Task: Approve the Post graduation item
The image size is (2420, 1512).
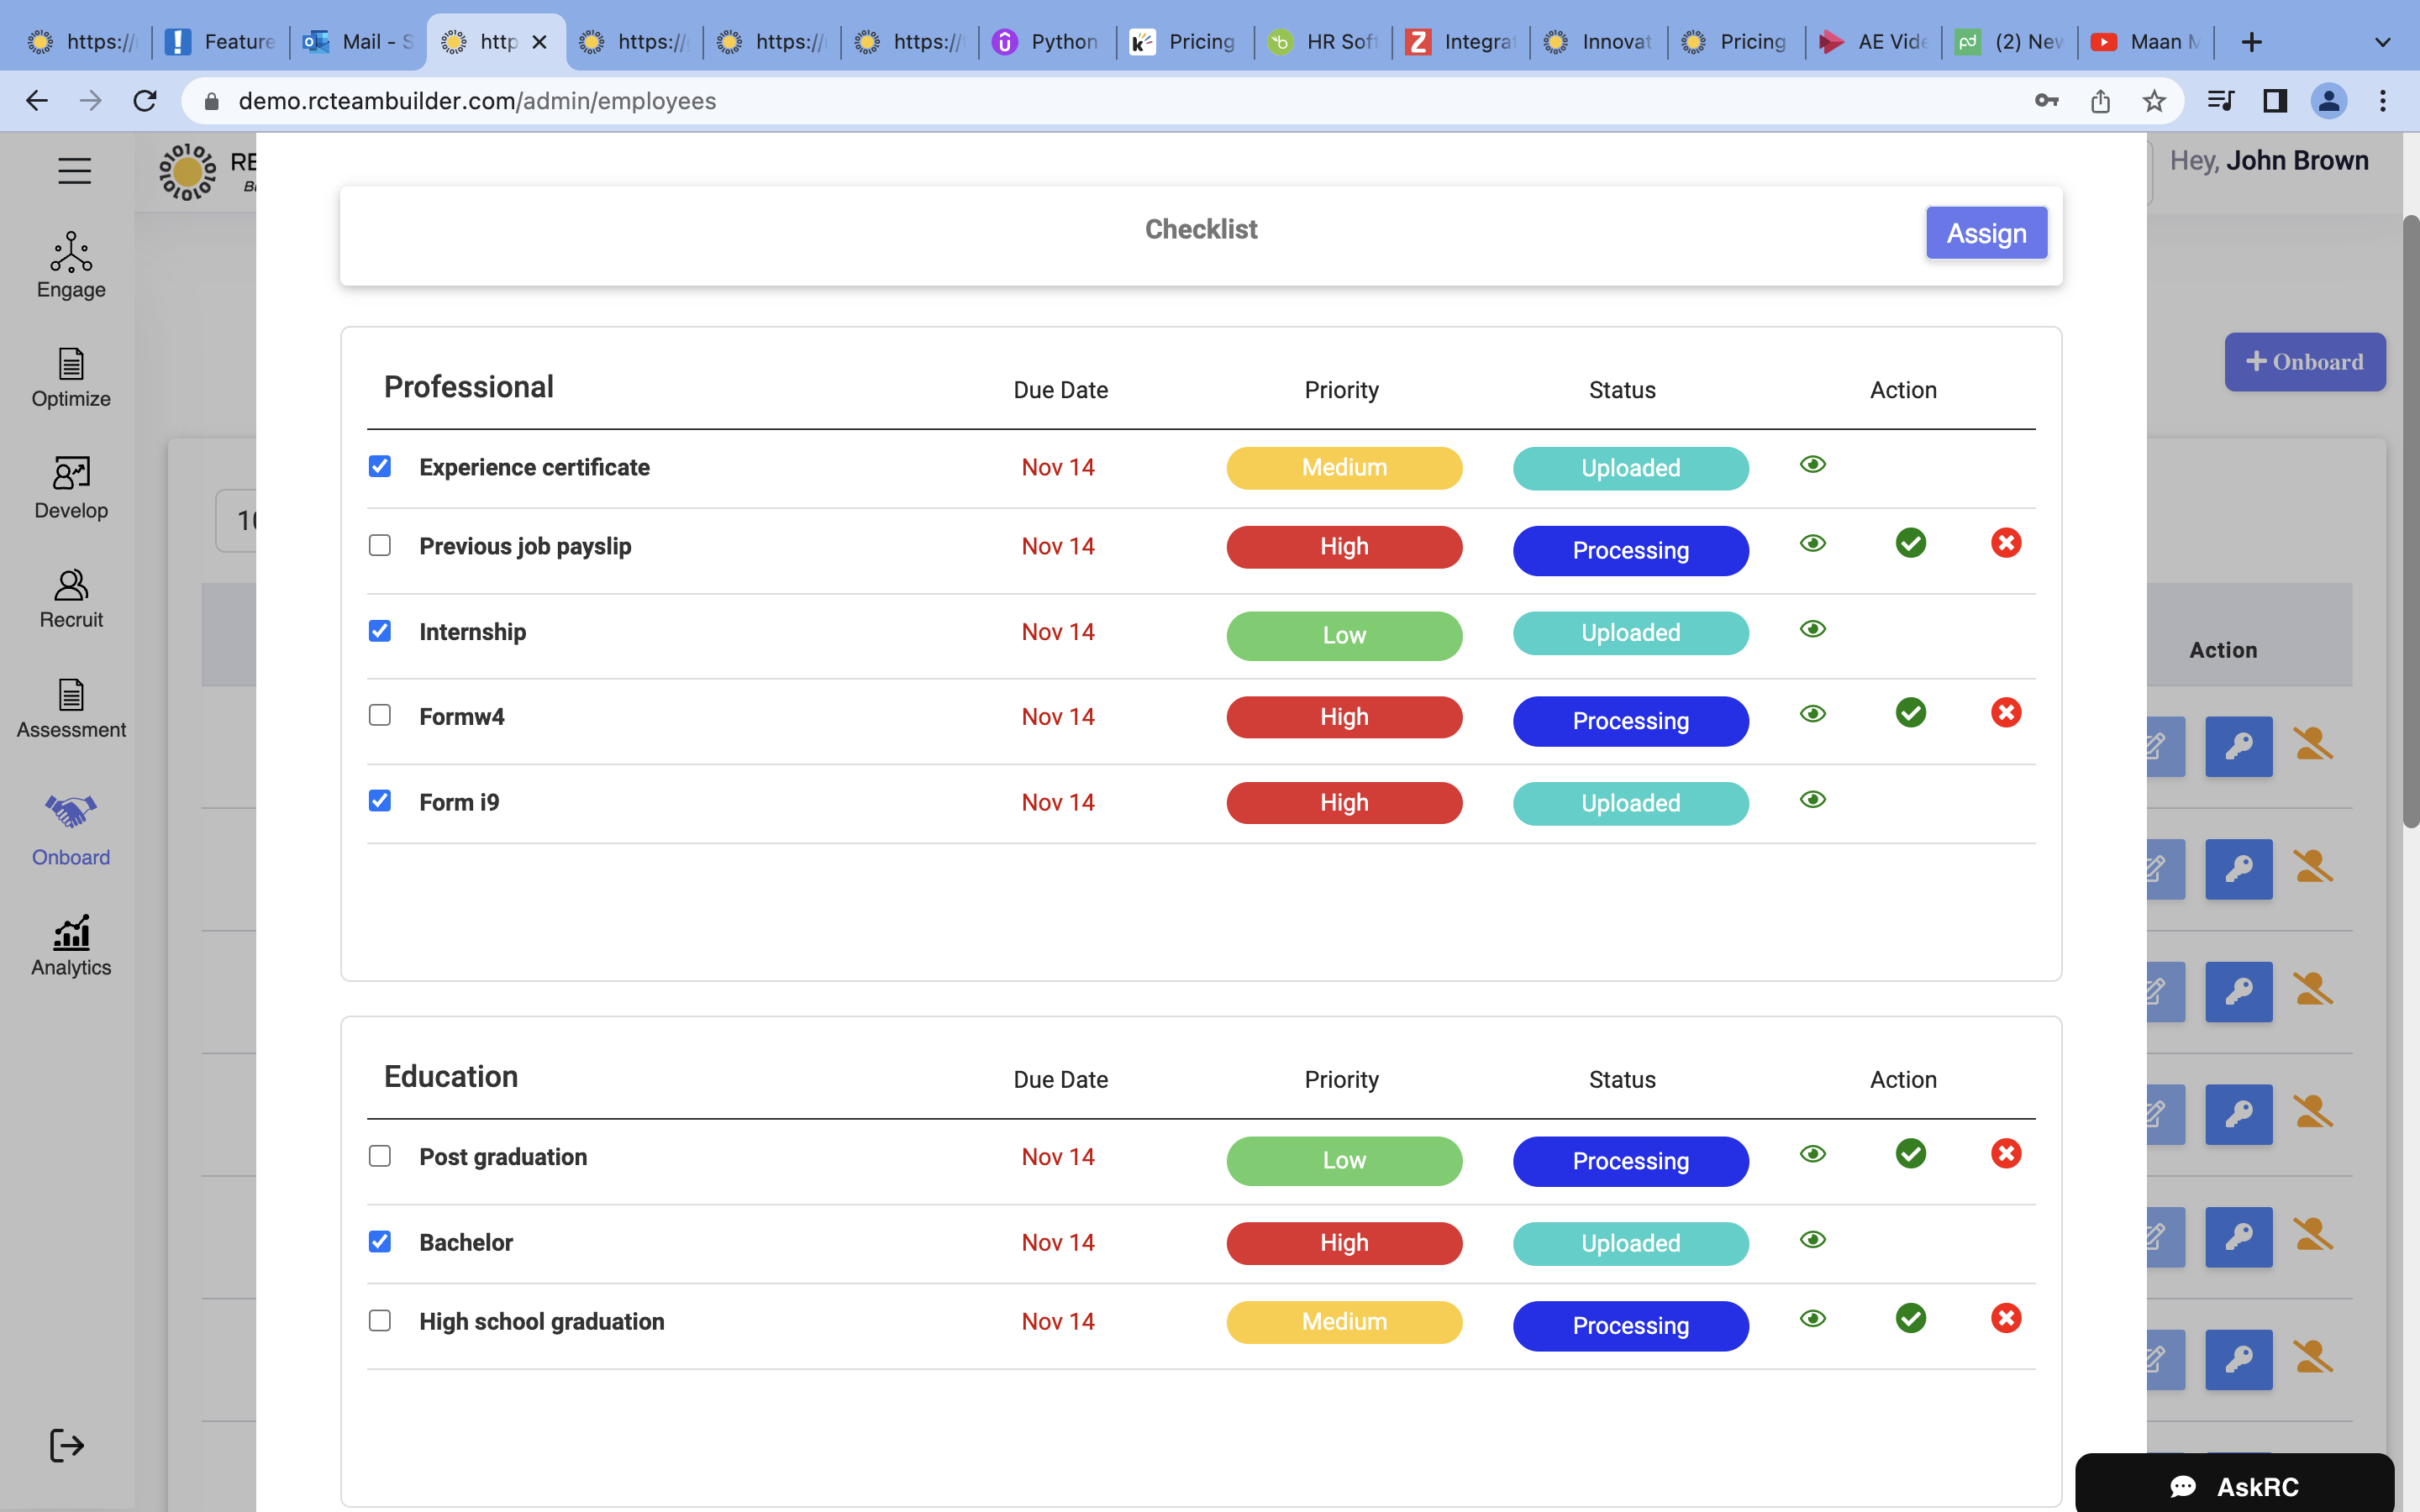Action: click(x=1910, y=1154)
